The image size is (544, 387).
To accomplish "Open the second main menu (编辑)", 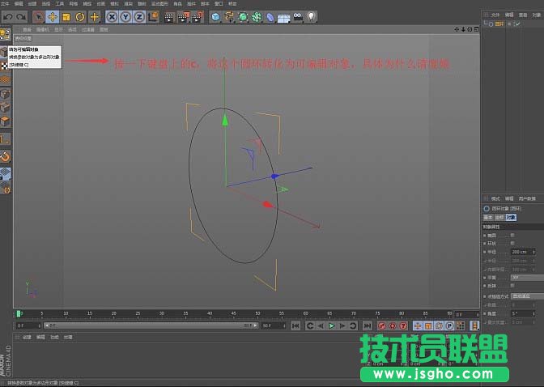I will pyautogui.click(x=19, y=3).
